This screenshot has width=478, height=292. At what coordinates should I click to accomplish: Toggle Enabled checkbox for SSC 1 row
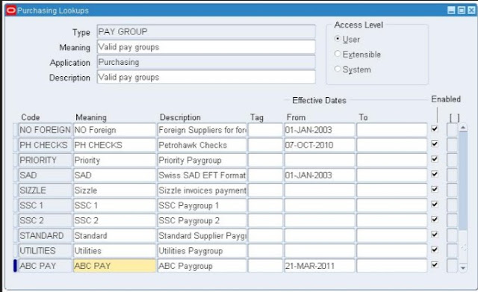click(435, 204)
